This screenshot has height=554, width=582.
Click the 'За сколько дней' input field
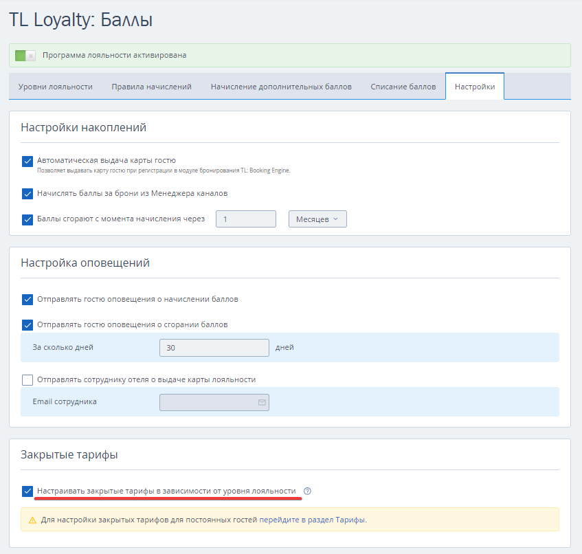click(x=214, y=348)
